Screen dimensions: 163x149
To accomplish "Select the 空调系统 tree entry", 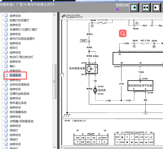I will 15,75.
